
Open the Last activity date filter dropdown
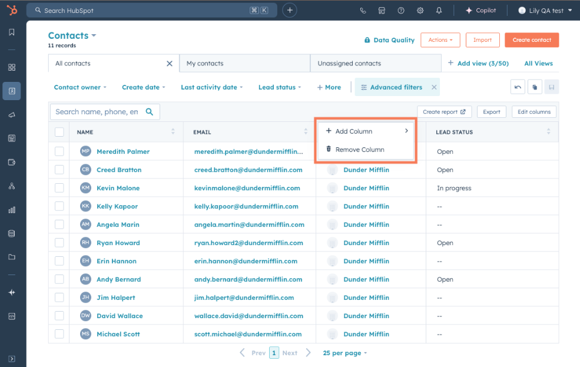click(x=211, y=87)
